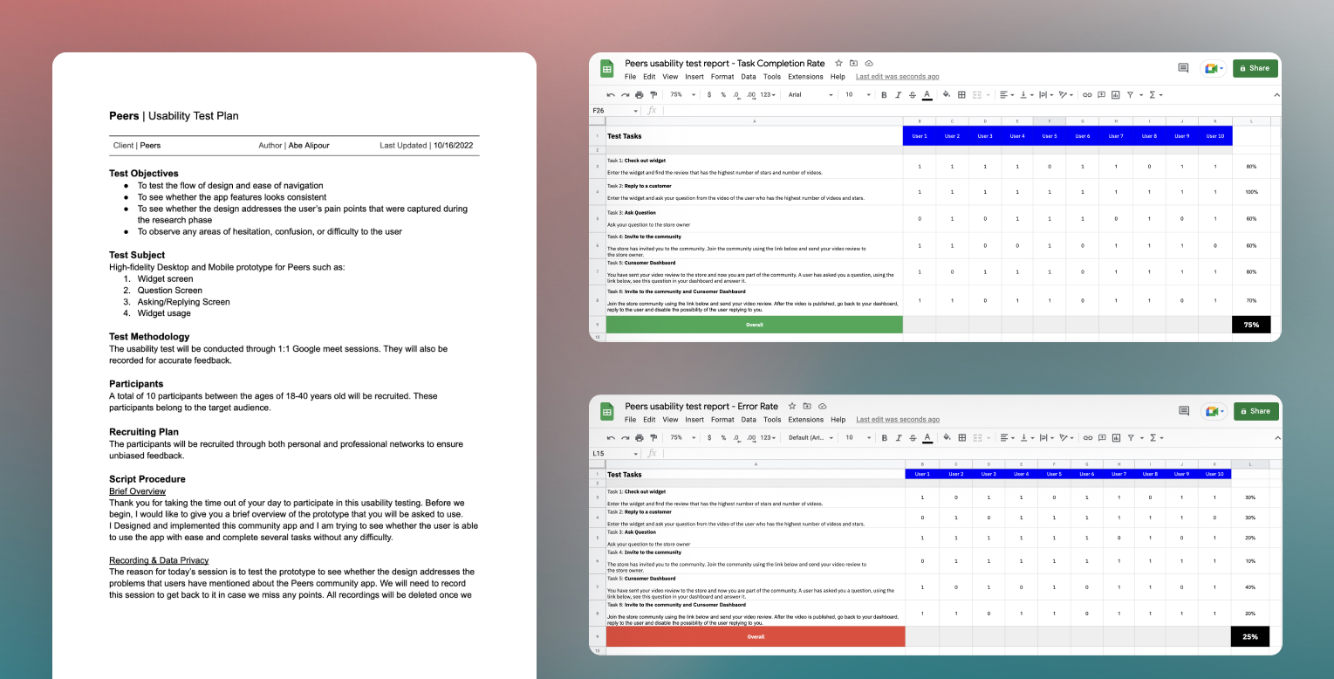This screenshot has width=1334, height=679.
Task: Select Paint format in Task Completion Rate sheet
Action: pyautogui.click(x=653, y=94)
